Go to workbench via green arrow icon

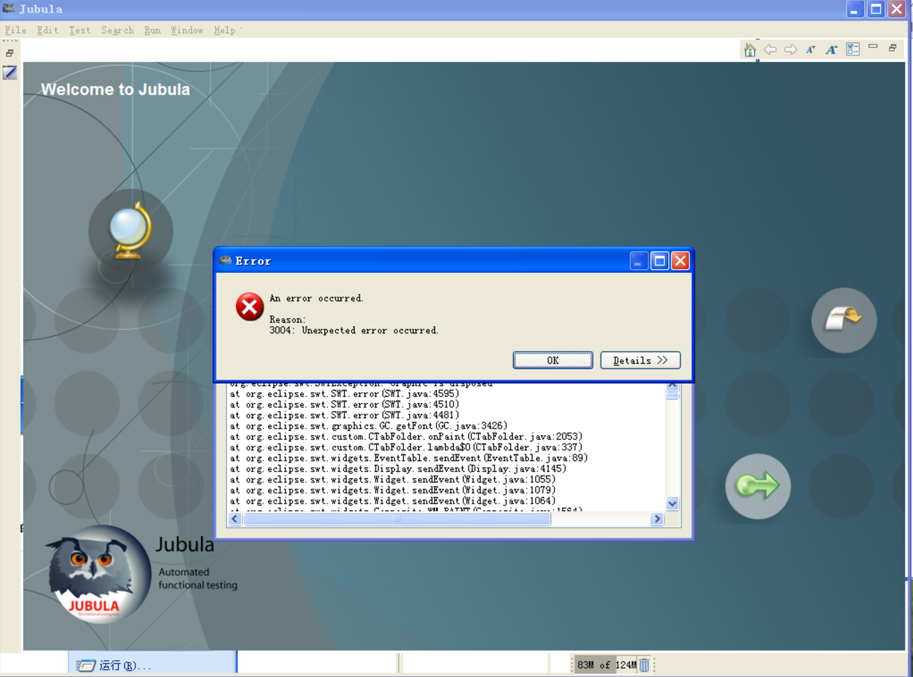(758, 486)
